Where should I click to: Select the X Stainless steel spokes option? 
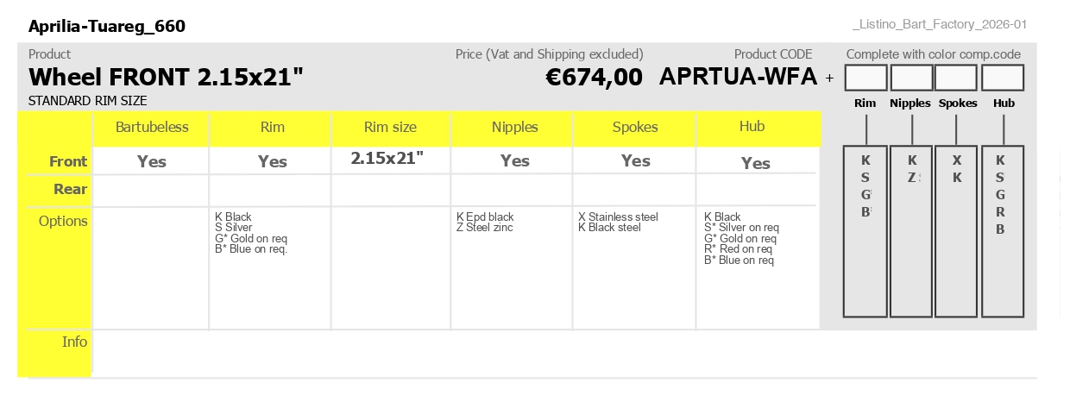tap(618, 217)
